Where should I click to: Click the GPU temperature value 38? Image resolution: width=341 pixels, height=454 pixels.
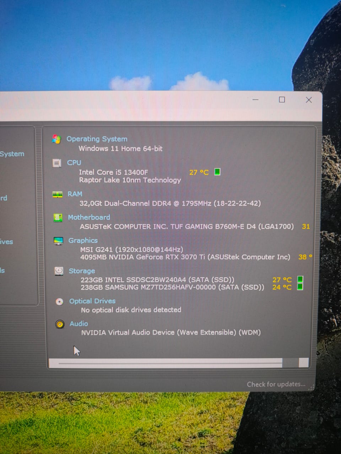point(305,257)
